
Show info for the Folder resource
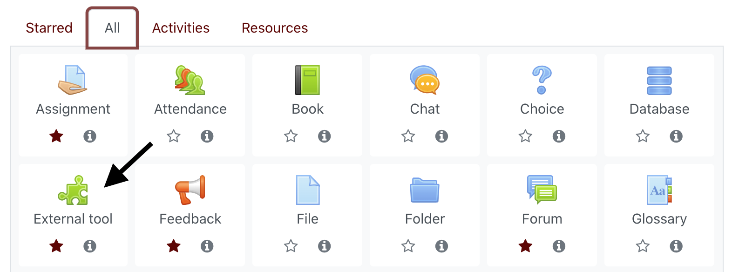pos(442,246)
